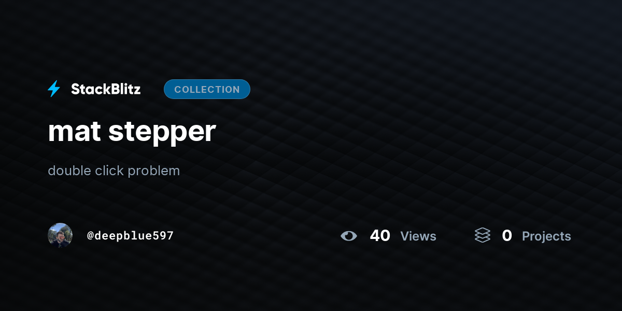Click the Projects label

[546, 236]
